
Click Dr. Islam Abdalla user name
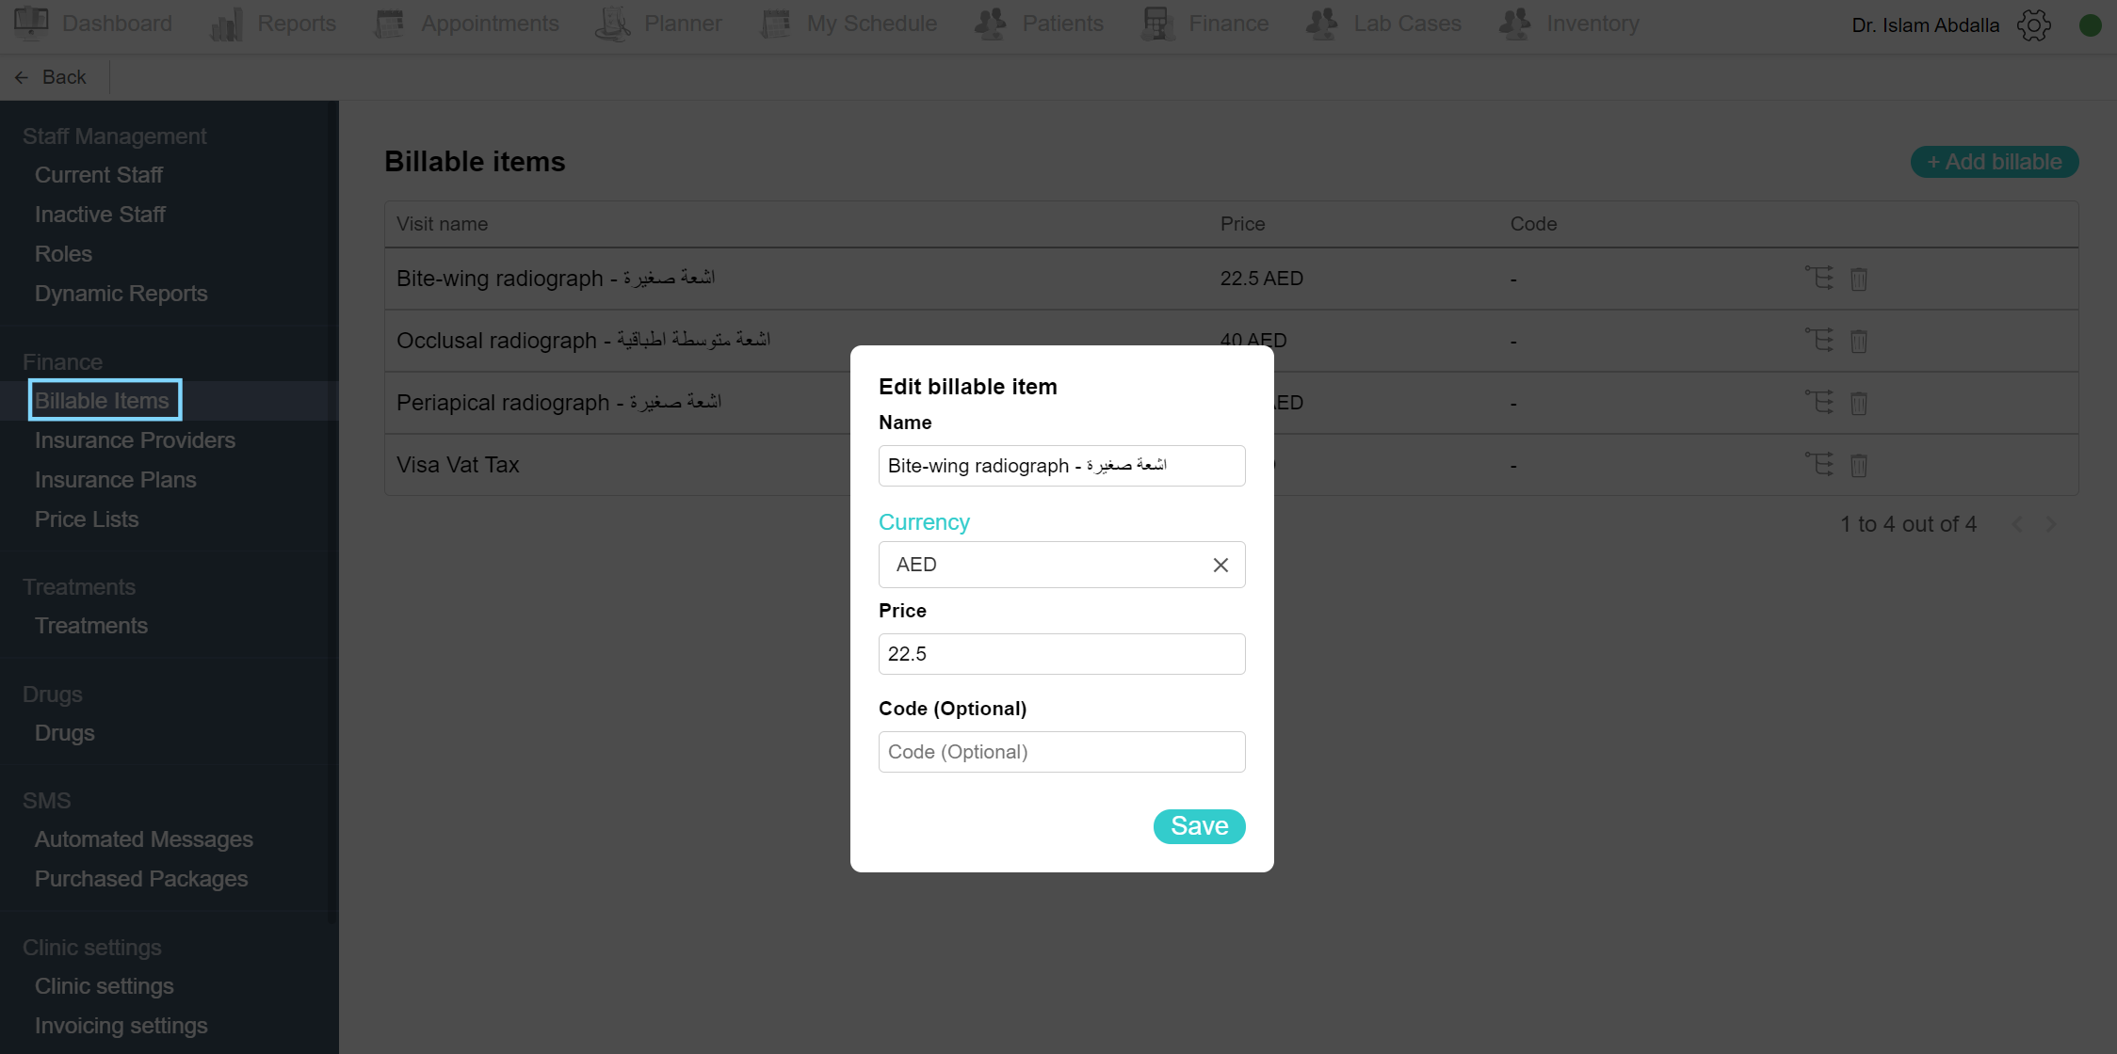tap(1925, 25)
